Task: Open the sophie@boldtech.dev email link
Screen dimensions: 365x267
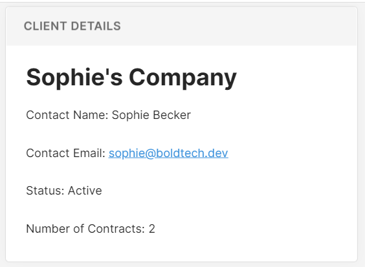Action: pos(168,153)
